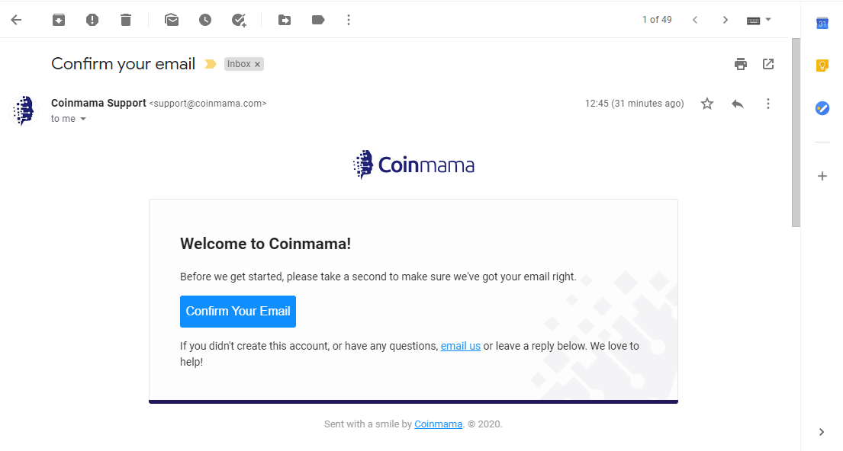Viewport: 843px width, 451px height.
Task: Mark email as unread
Action: [172, 20]
